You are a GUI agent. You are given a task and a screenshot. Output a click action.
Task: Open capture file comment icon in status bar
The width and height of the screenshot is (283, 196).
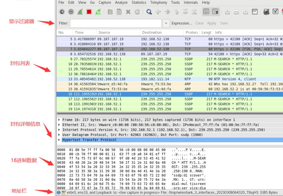tap(63, 193)
